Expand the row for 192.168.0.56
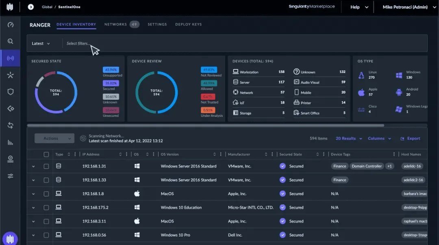 tap(33, 235)
